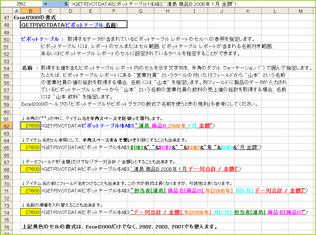
Task: Click the Name Box showing B62
Action: pos(21,3)
